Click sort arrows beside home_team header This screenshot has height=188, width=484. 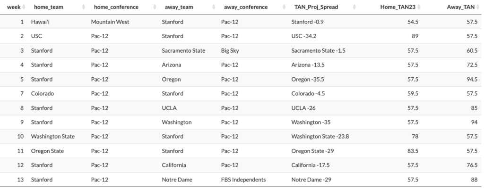(83, 7)
